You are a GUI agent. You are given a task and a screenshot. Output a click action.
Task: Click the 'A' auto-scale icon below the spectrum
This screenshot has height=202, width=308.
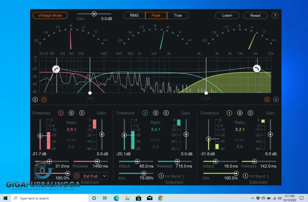click(267, 99)
